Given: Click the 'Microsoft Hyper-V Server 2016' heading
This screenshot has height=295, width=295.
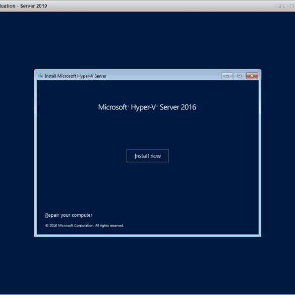Looking at the screenshot, I should pyautogui.click(x=147, y=107).
